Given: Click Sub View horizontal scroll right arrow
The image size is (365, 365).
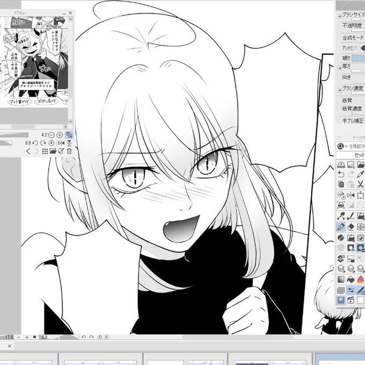Looking at the screenshot, I should [x=65, y=127].
